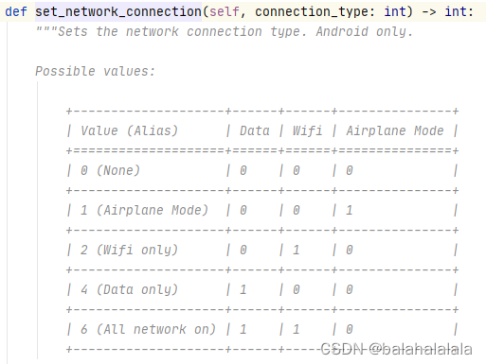Select the set_network_connection function name

118,11
